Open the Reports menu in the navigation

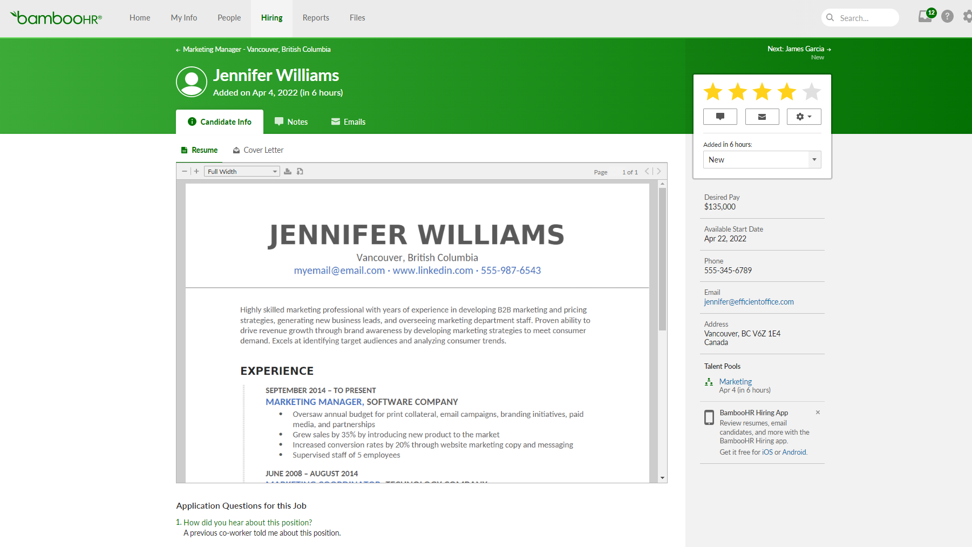pyautogui.click(x=316, y=17)
